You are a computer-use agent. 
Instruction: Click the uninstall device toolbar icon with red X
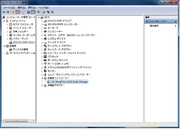pyautogui.click(x=48, y=12)
